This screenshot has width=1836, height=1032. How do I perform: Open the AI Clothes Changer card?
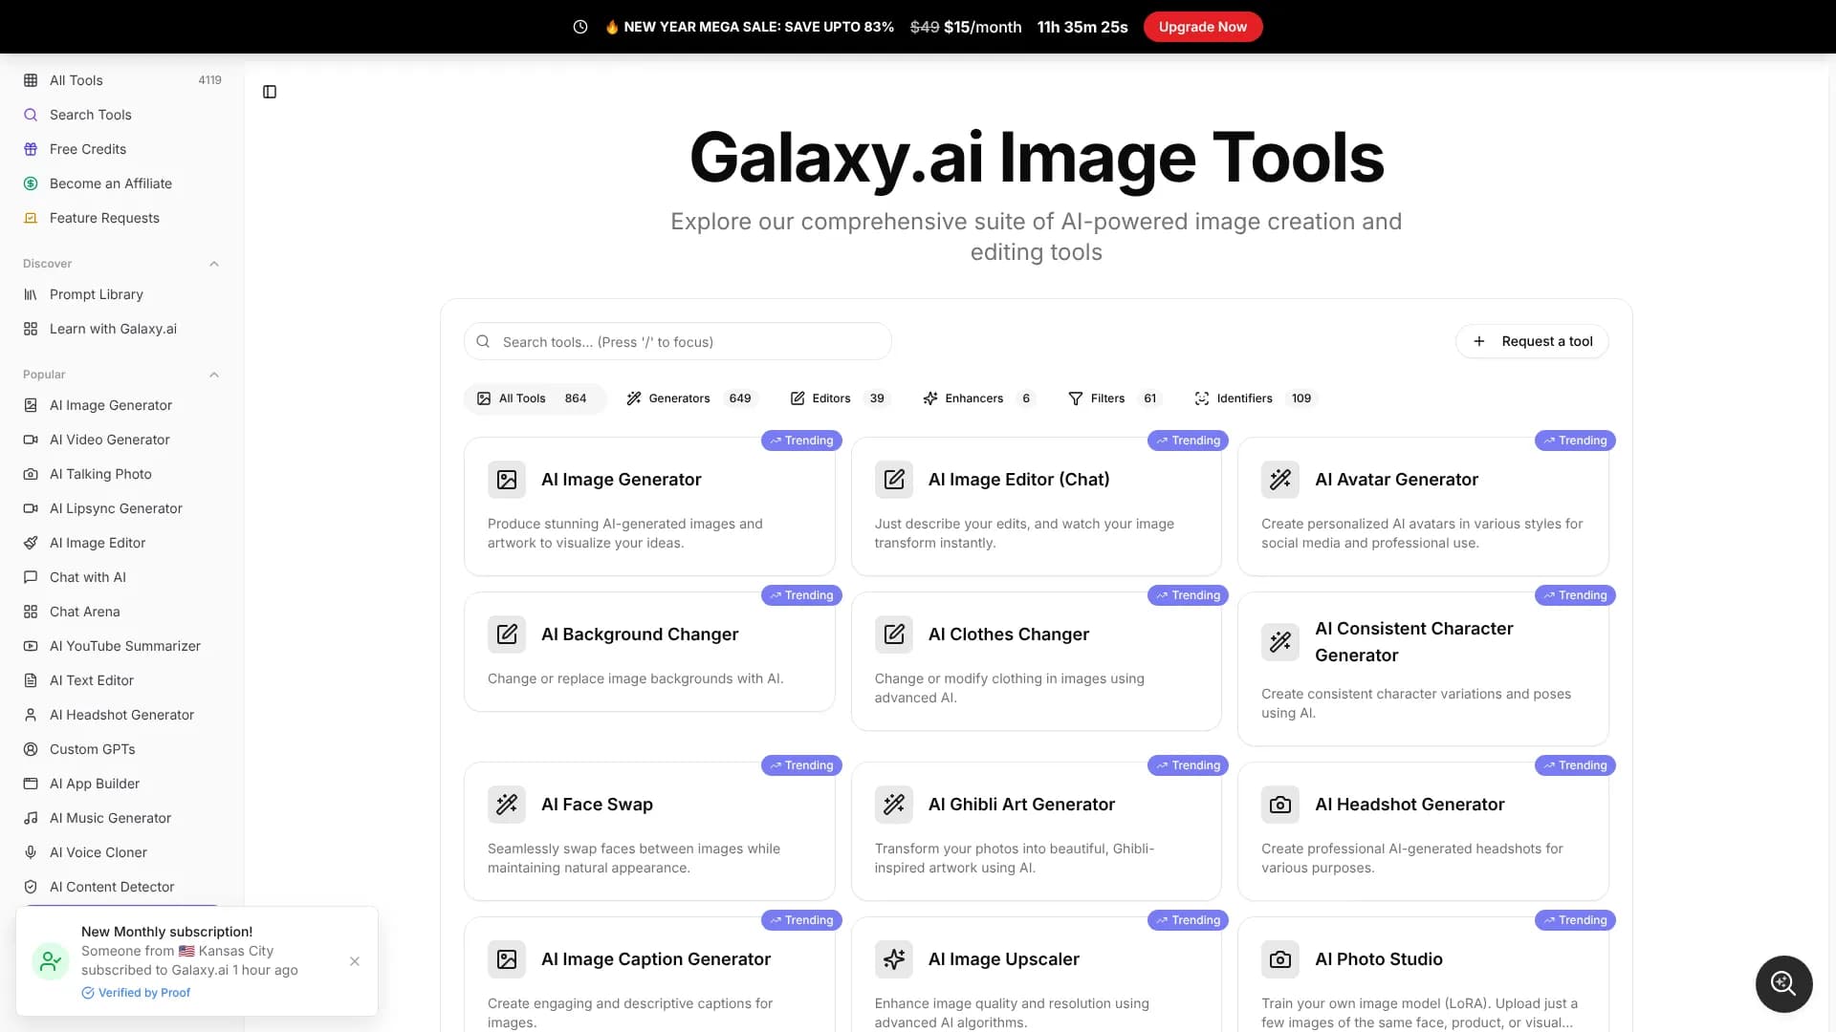click(x=1037, y=661)
